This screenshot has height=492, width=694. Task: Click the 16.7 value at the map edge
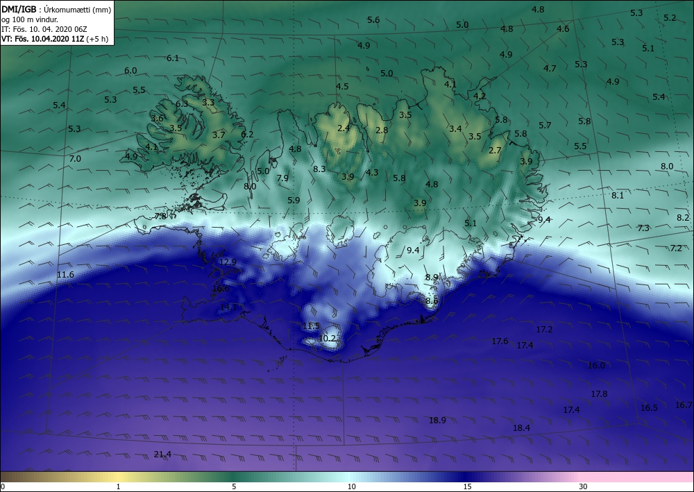tap(684, 405)
